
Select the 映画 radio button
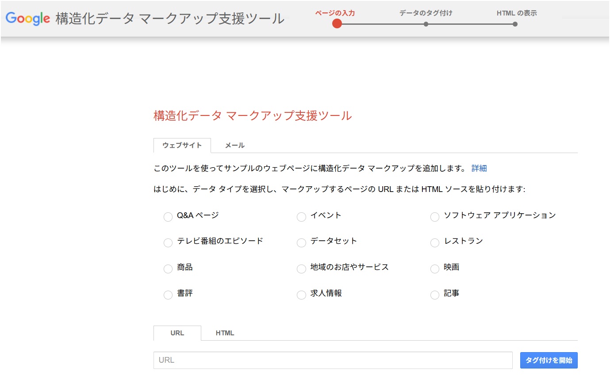click(435, 269)
